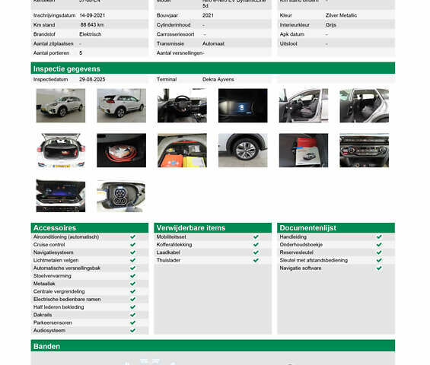
Task: Select the transmission value Automaat
Action: click(x=213, y=43)
